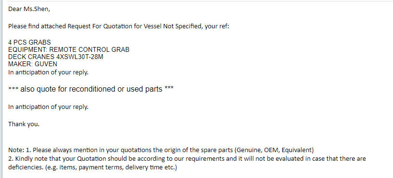The width and height of the screenshot is (393, 178).
Task: Click the words 'Request For Quotation'
Action: pos(100,26)
